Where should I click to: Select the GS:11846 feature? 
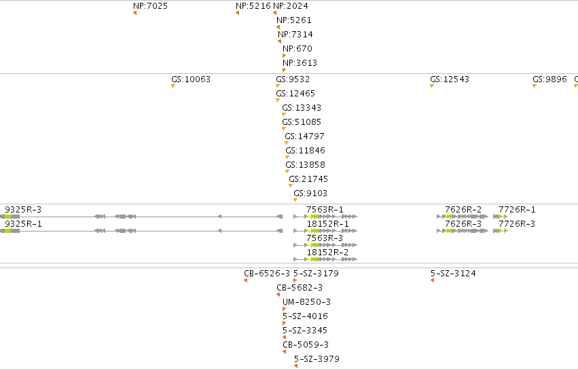(305, 151)
